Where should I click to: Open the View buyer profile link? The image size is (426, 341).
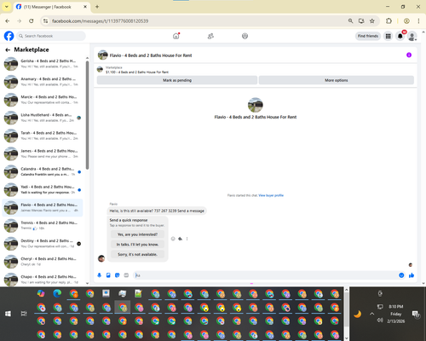tap(271, 195)
